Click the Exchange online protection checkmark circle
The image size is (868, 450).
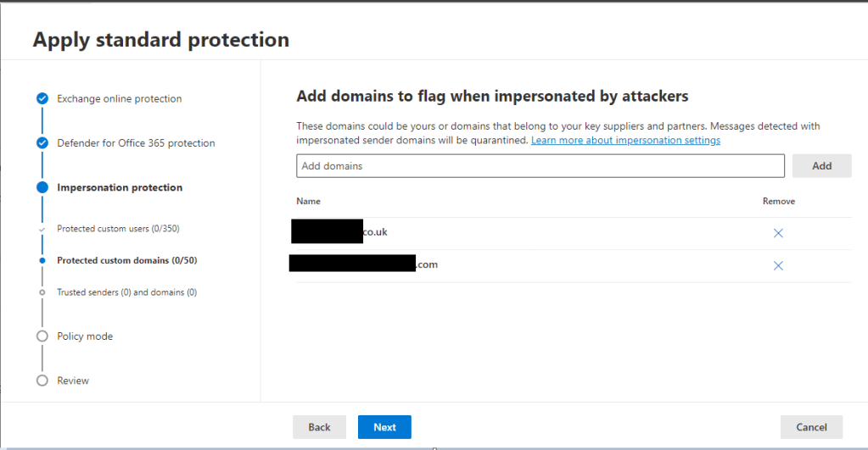click(x=42, y=99)
